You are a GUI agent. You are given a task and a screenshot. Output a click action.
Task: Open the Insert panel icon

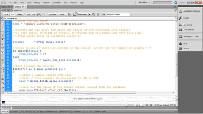180,18
